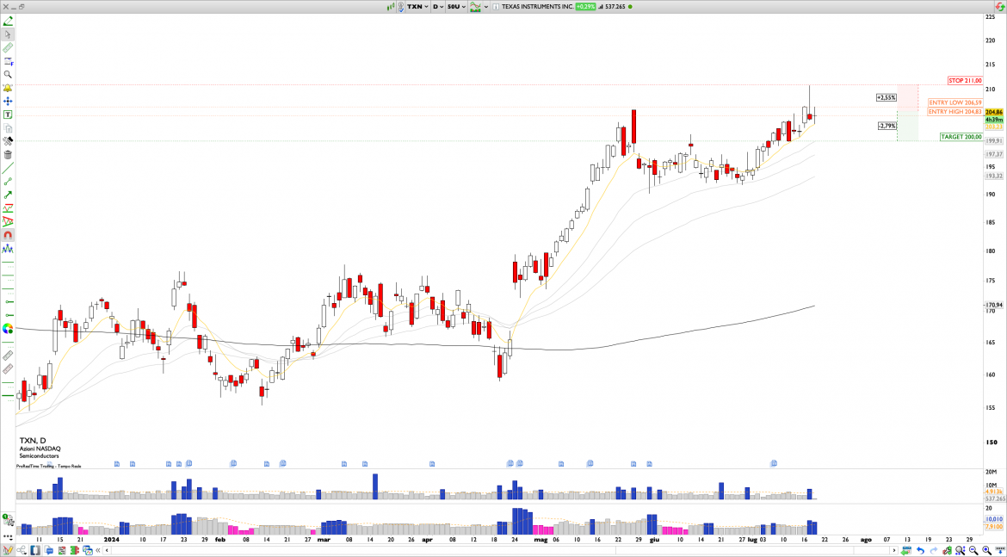Click the STOP 211,00 label
The height and width of the screenshot is (557, 1007).
(x=965, y=81)
